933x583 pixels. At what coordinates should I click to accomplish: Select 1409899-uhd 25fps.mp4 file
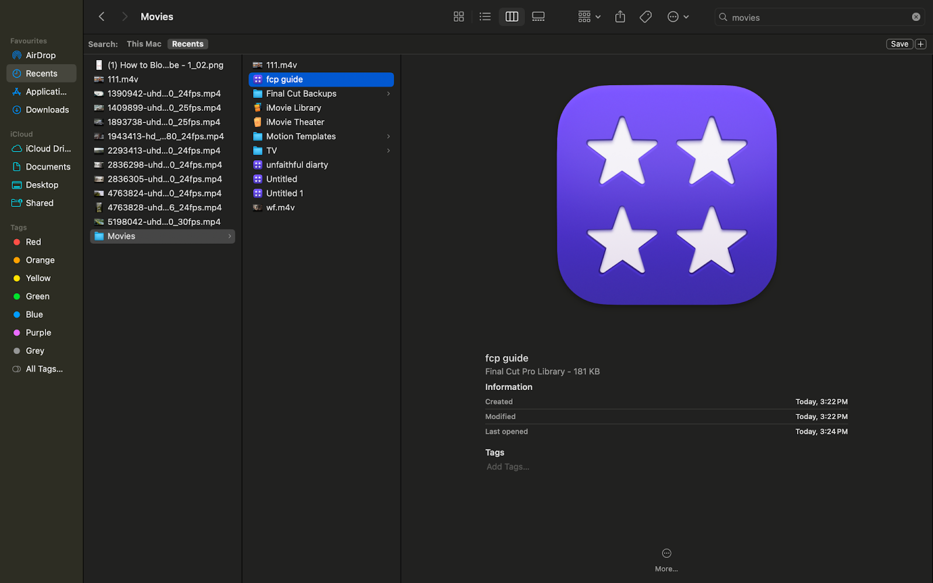coord(163,108)
